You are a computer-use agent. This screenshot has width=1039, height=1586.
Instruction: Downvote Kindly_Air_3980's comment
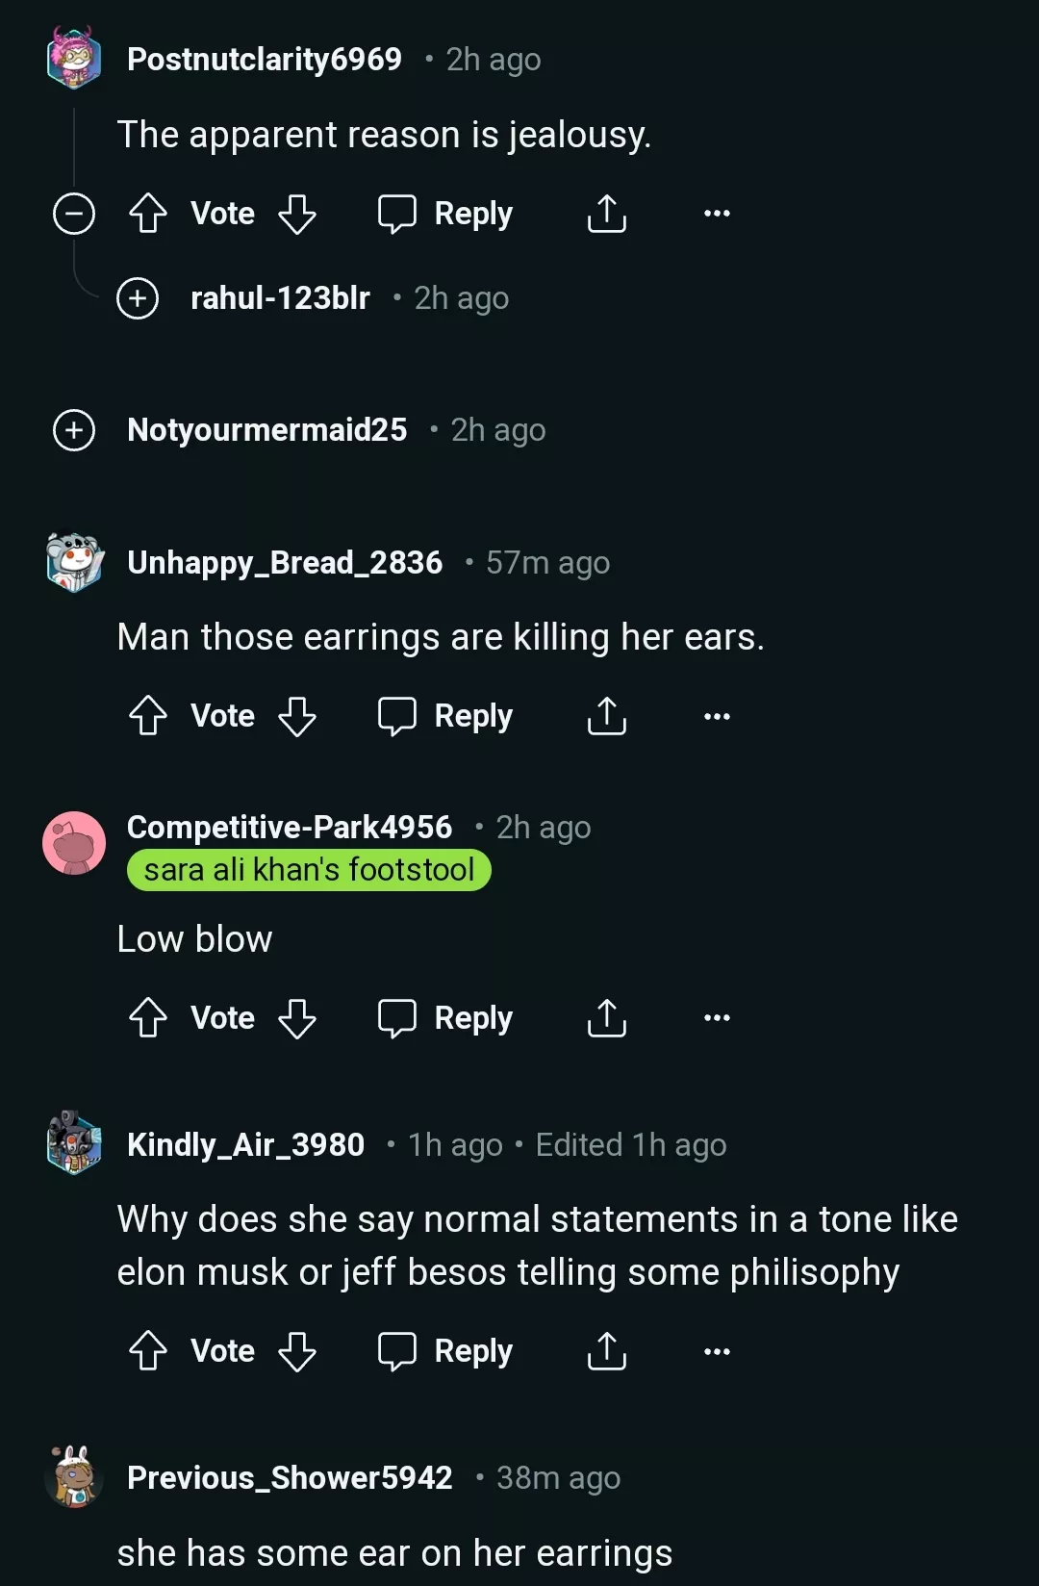(x=296, y=1350)
